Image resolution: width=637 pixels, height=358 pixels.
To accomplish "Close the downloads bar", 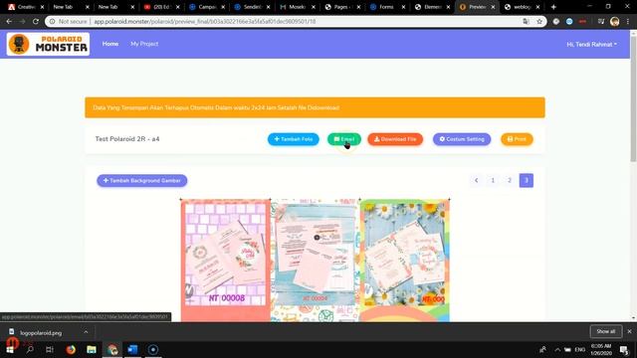I will (x=629, y=331).
